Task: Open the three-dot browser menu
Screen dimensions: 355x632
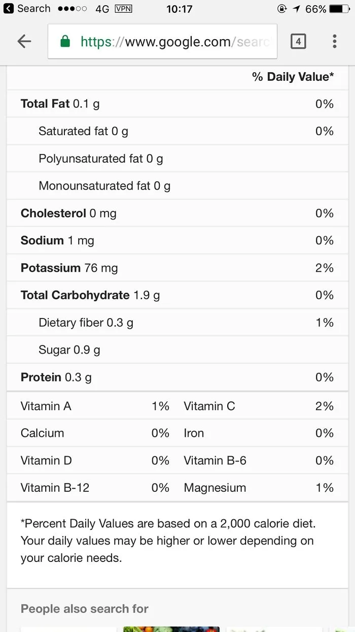Action: tap(334, 42)
